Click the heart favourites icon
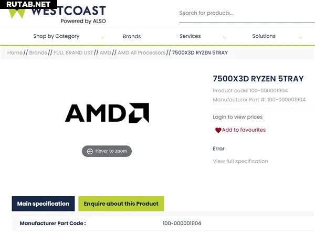The width and height of the screenshot is (315, 232). pyautogui.click(x=218, y=130)
